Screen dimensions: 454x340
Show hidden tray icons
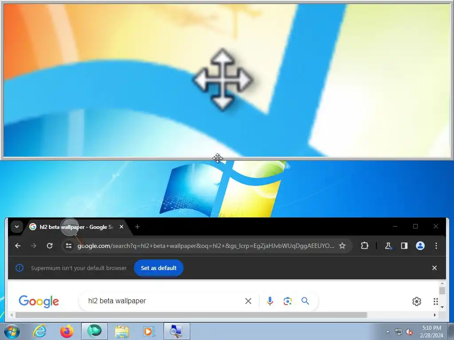click(387, 332)
